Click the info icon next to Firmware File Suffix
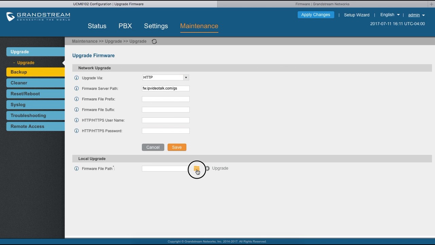Viewport: 435px width, 245px height. click(76, 110)
